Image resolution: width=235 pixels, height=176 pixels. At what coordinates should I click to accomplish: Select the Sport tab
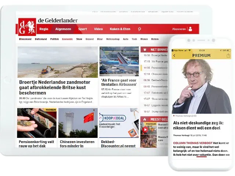(83, 29)
